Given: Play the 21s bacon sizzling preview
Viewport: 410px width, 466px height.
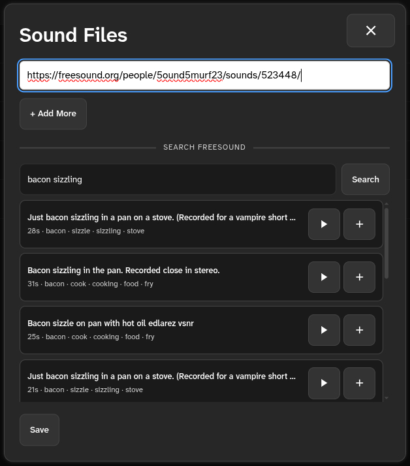Looking at the screenshot, I should pyautogui.click(x=324, y=383).
